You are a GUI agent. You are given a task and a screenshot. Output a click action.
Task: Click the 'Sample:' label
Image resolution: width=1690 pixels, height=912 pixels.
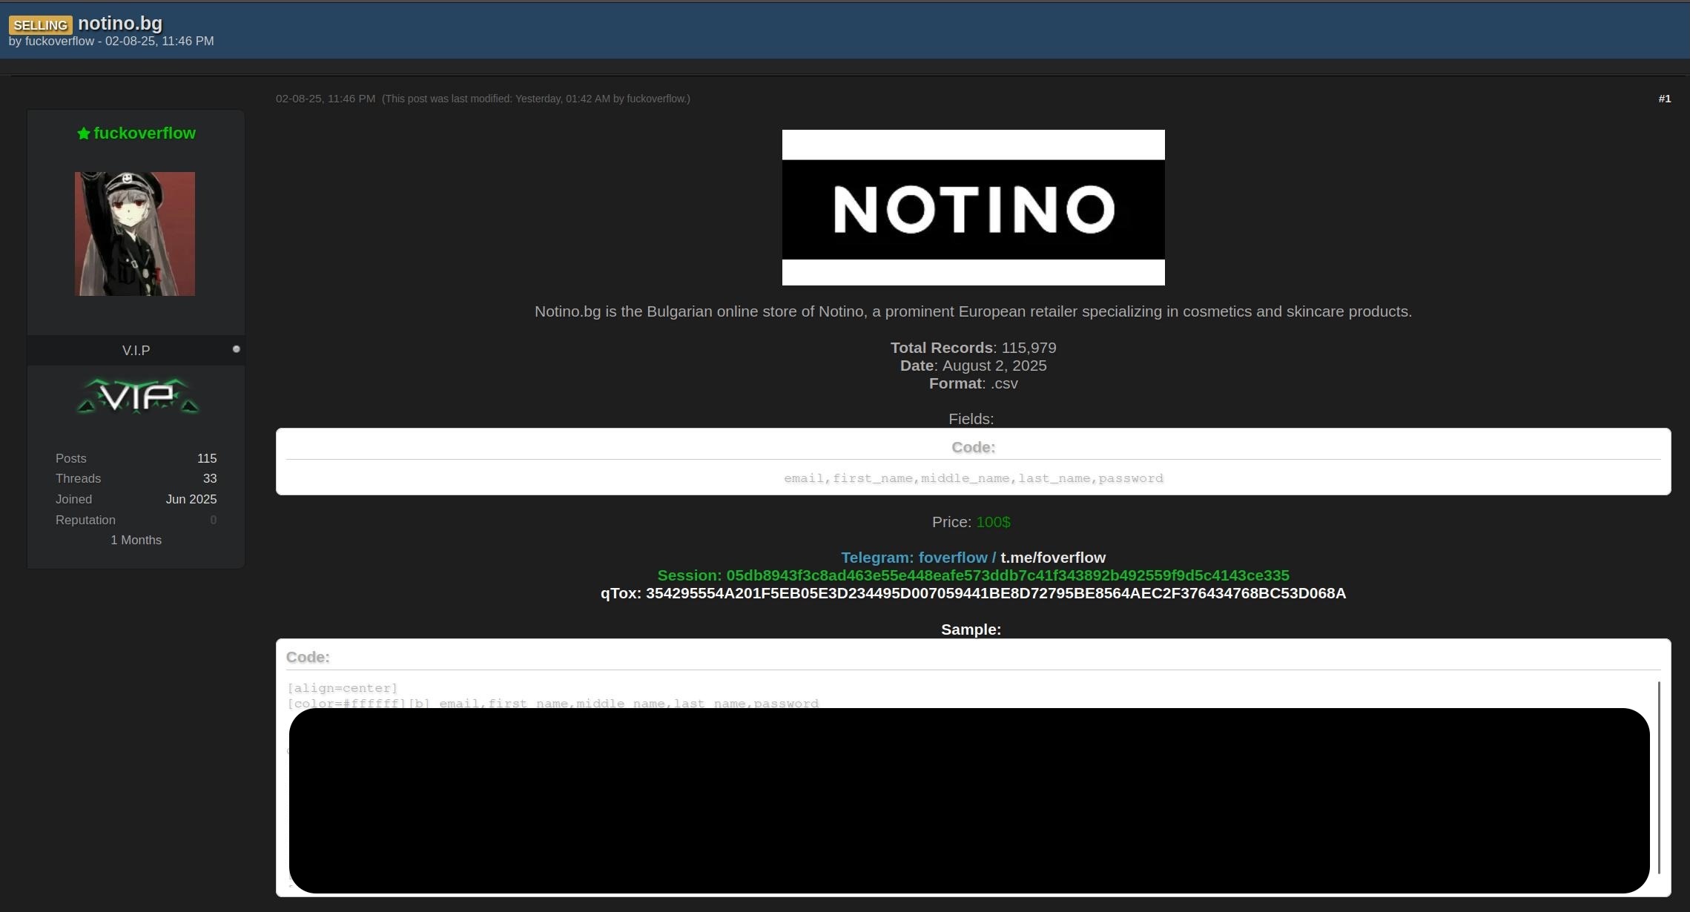pos(971,630)
